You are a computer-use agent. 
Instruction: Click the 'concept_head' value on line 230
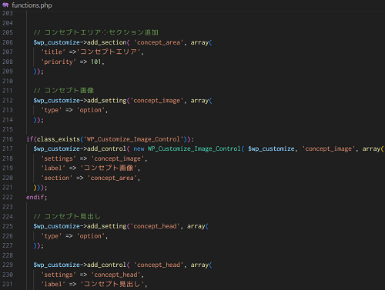point(115,275)
